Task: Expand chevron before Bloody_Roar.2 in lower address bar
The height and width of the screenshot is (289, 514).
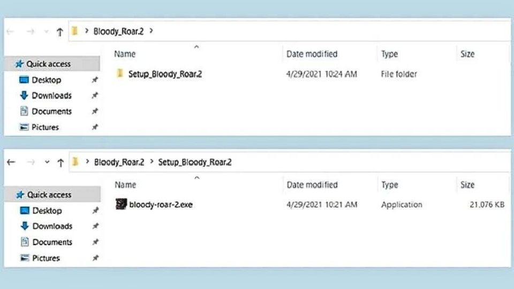Action: pyautogui.click(x=87, y=162)
